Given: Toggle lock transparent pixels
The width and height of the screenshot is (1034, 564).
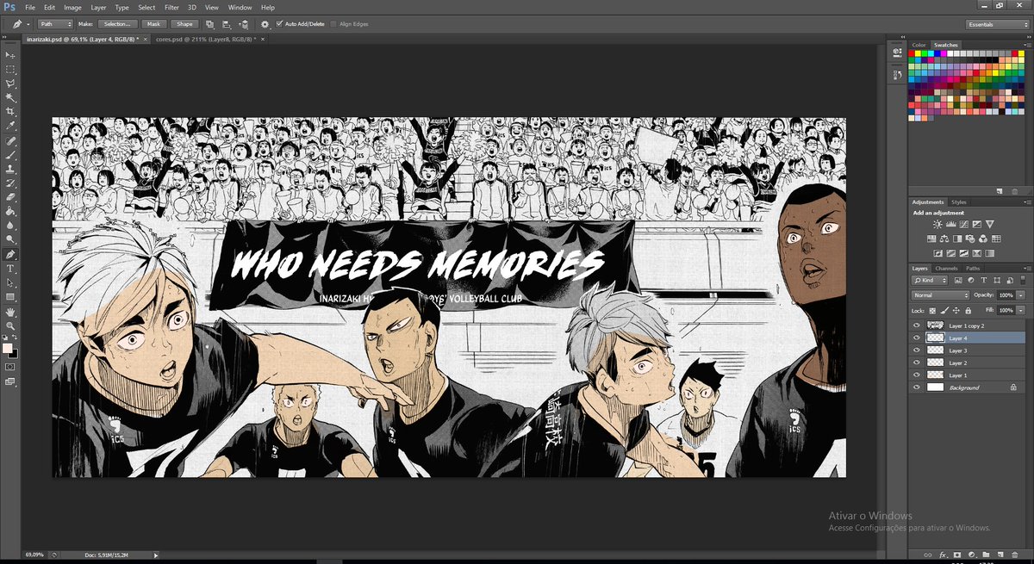Looking at the screenshot, I should coord(934,309).
